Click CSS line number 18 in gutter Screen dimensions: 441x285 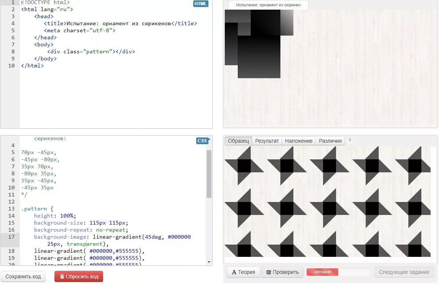click(11, 251)
